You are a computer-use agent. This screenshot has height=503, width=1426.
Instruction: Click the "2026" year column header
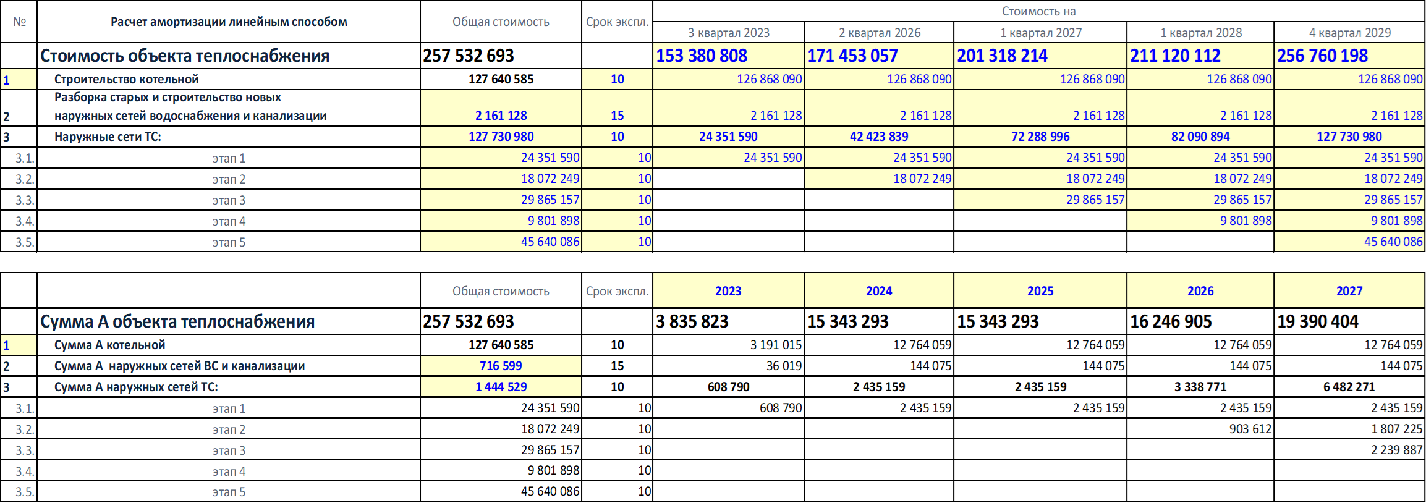(1201, 291)
